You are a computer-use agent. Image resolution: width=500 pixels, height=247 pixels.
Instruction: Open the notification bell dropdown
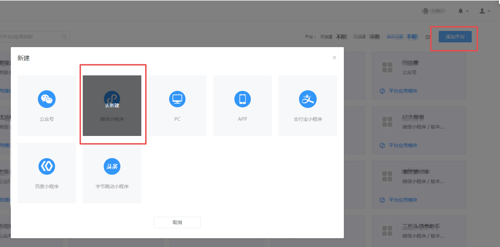463,11
